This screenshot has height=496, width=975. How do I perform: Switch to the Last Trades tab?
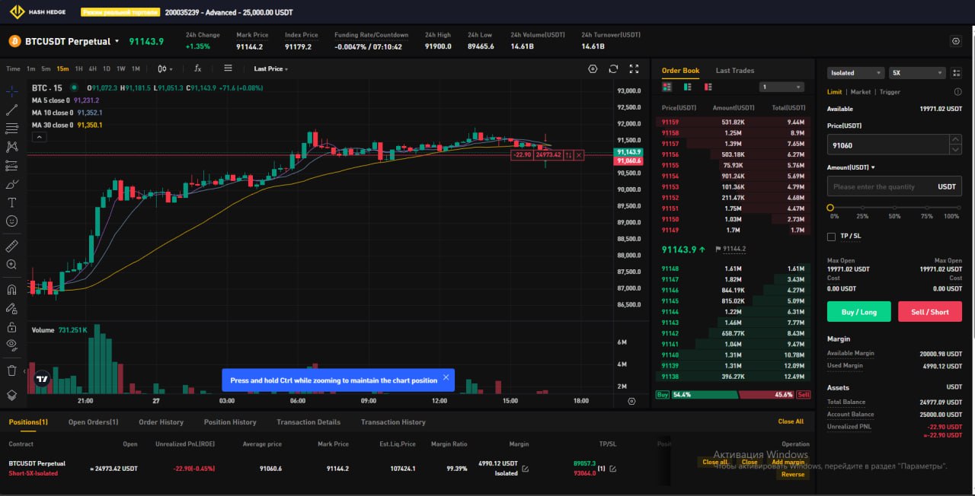click(x=734, y=71)
